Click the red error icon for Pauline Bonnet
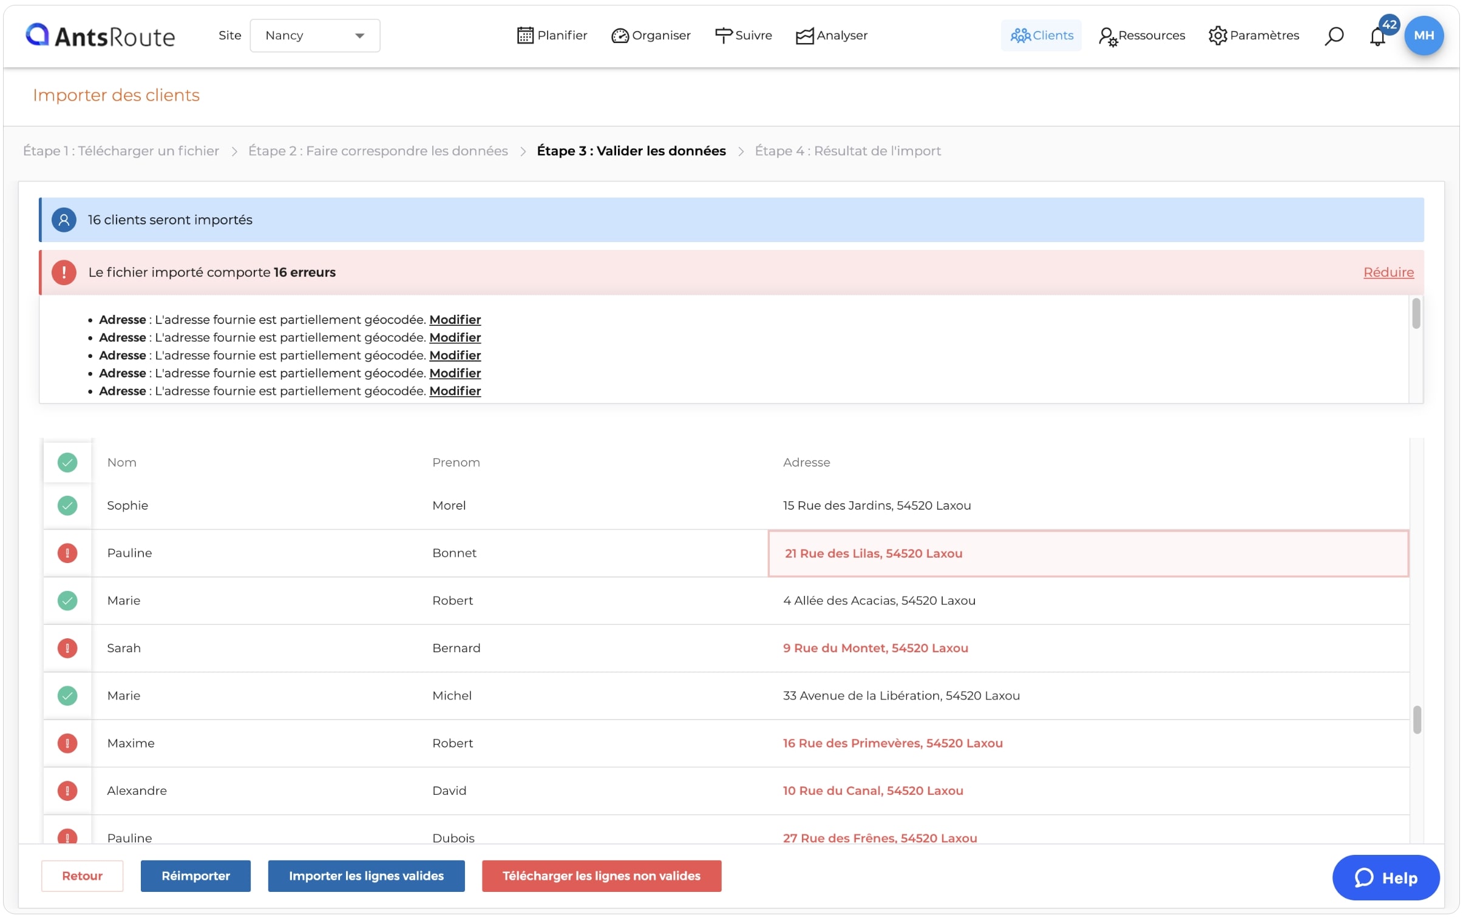This screenshot has width=1463, height=918. (x=67, y=553)
